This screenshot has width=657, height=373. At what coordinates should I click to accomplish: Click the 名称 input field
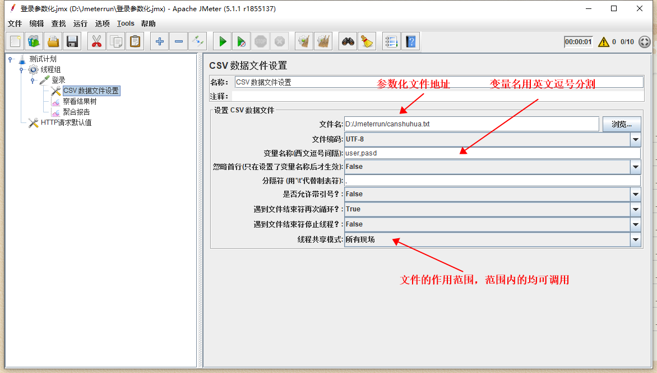(x=439, y=82)
